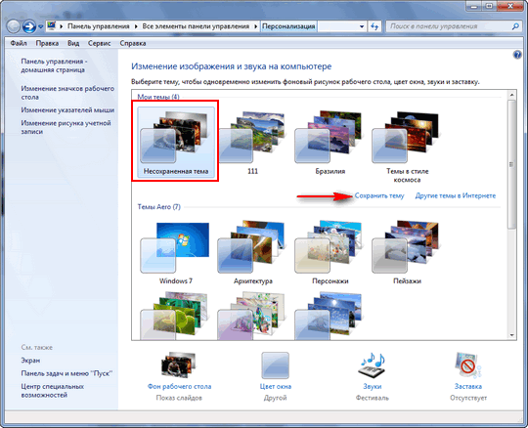Viewport: 528px width, 428px height.
Task: Click the Темы Aero (7) group header
Action: click(159, 206)
